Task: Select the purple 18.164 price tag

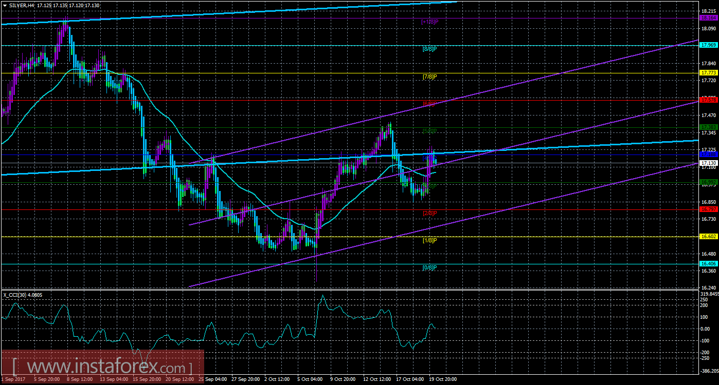Action: point(708,17)
